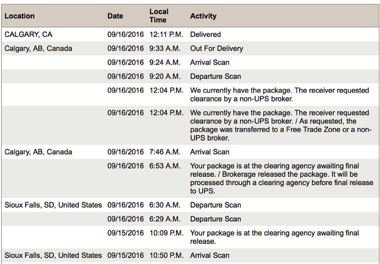This screenshot has width=380, height=264.
Task: Select the 10:50 P.M. time cell
Action: tap(166, 256)
